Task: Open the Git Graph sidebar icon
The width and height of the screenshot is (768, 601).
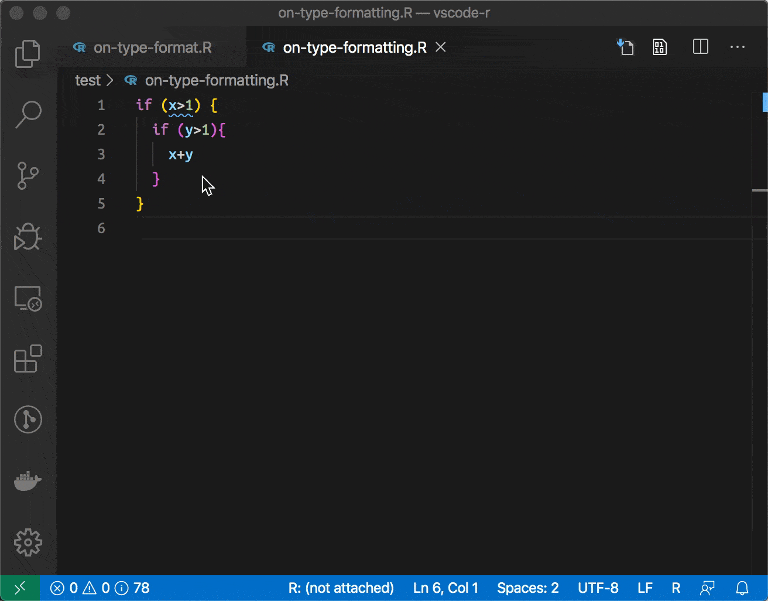Action: click(x=28, y=420)
